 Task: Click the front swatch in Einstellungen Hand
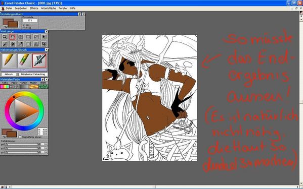[13, 24]
